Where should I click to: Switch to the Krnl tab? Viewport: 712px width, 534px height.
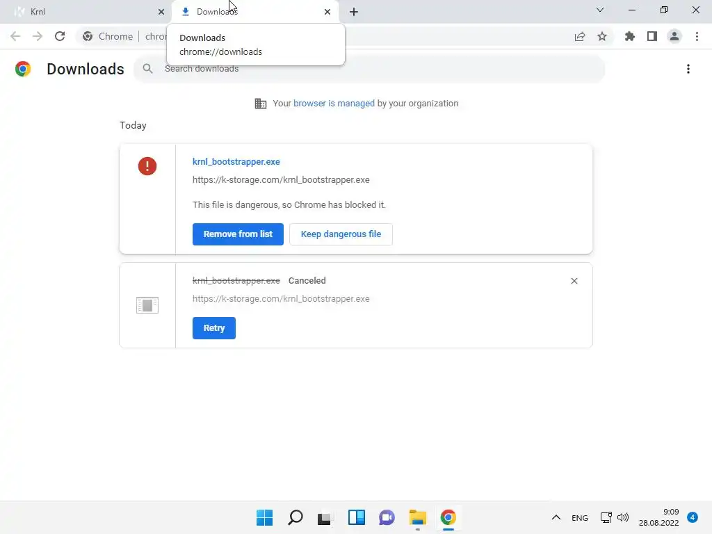coord(86,12)
